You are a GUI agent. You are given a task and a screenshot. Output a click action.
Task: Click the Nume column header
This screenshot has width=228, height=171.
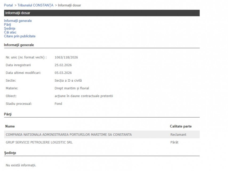(10, 126)
